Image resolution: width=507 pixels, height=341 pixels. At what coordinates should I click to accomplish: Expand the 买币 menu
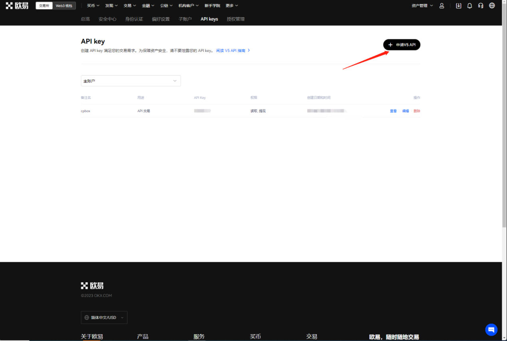click(x=93, y=6)
